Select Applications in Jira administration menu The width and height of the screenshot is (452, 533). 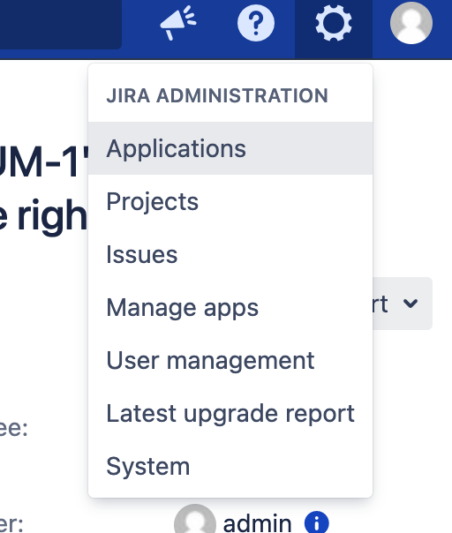(x=230, y=148)
